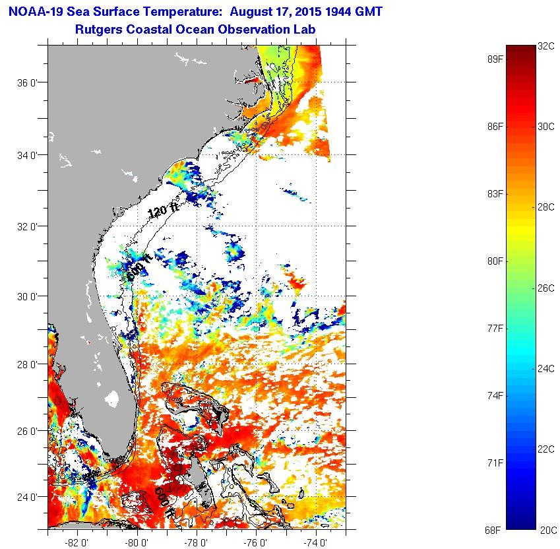Click the 68F colorbar label

click(x=493, y=530)
